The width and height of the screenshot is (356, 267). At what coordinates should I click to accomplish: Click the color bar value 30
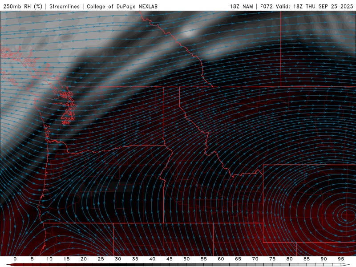(x=118, y=259)
